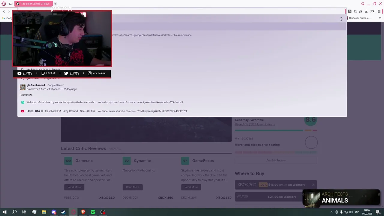Open the downloads arrow icon
Image resolution: width=384 pixels, height=216 pixels.
tap(366, 11)
